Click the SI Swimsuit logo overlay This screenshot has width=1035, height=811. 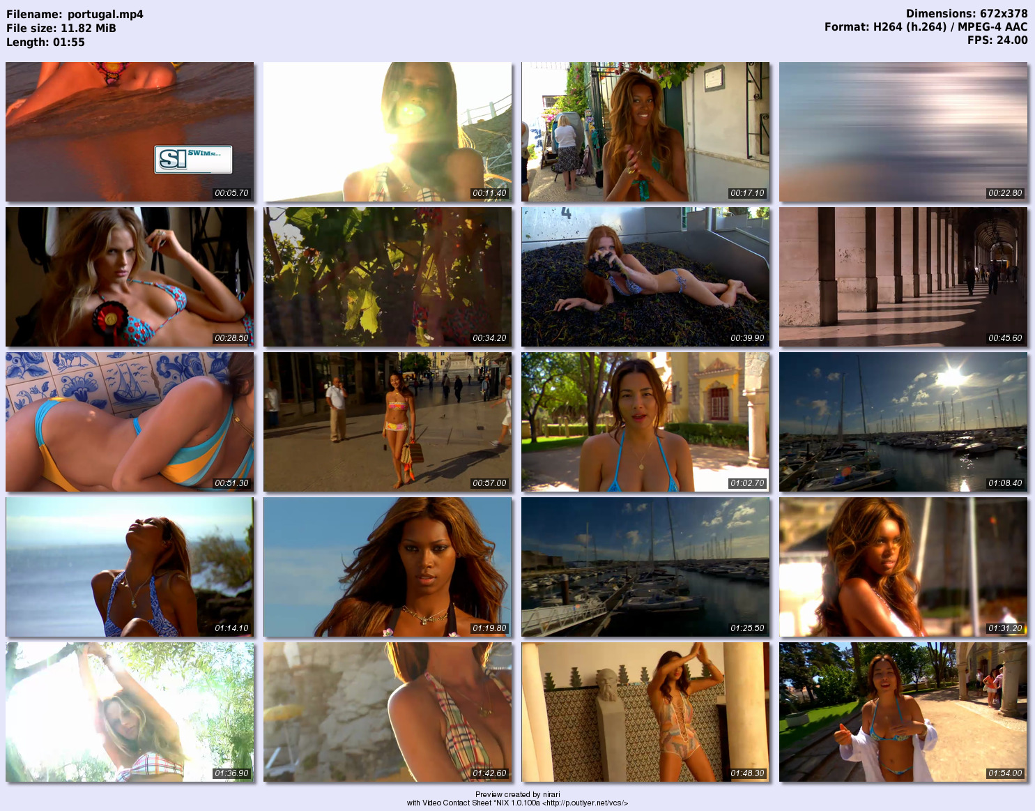(193, 159)
